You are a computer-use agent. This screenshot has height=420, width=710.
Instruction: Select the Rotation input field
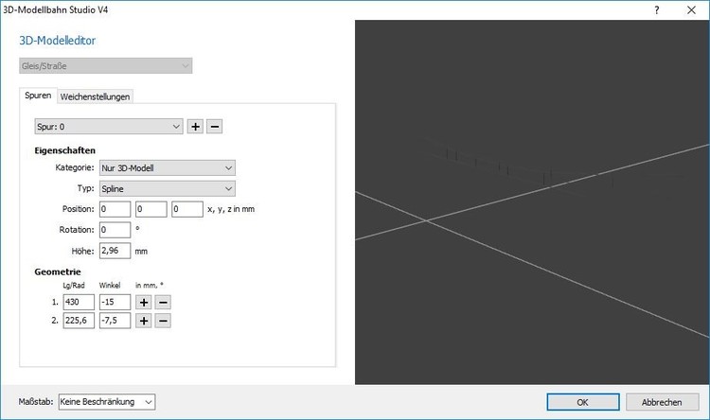(115, 230)
